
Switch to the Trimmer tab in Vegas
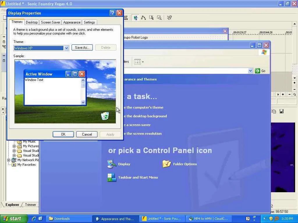(30, 205)
